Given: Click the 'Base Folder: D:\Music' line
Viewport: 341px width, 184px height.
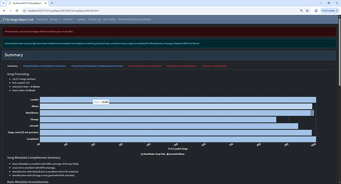Looking at the screenshot, I should click(24, 90).
